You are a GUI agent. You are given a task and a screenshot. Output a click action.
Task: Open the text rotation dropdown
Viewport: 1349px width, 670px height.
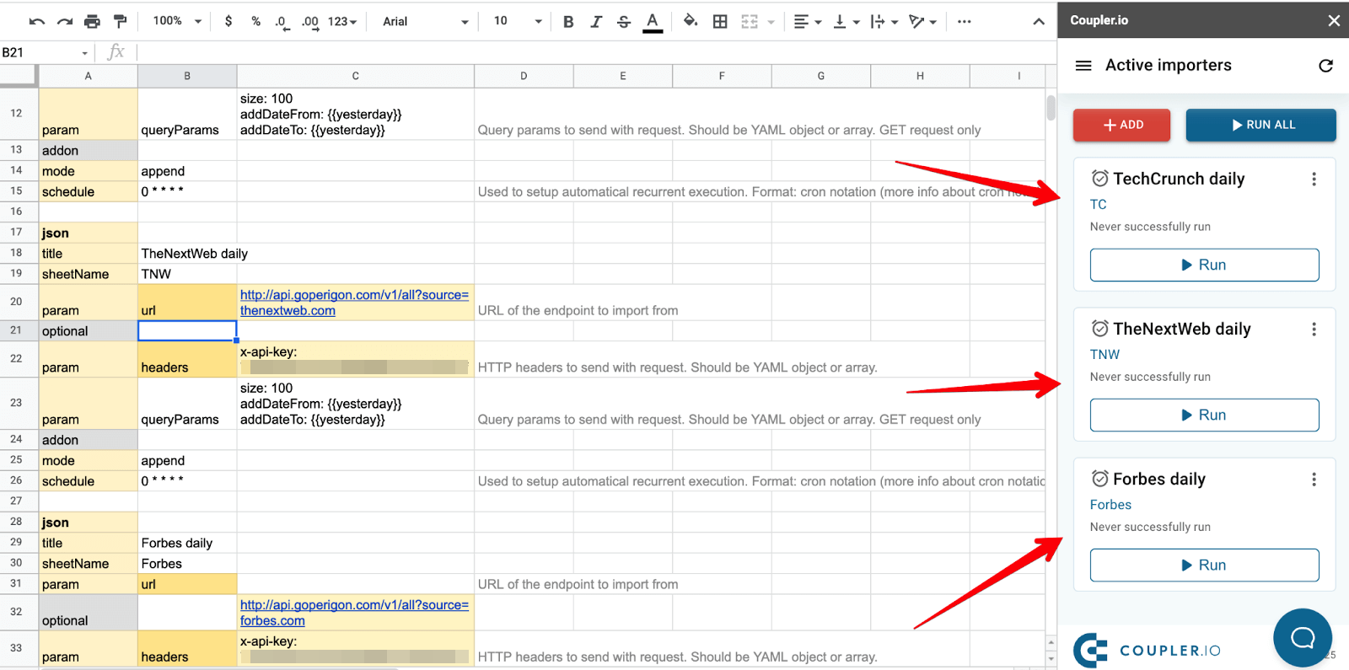922,22
